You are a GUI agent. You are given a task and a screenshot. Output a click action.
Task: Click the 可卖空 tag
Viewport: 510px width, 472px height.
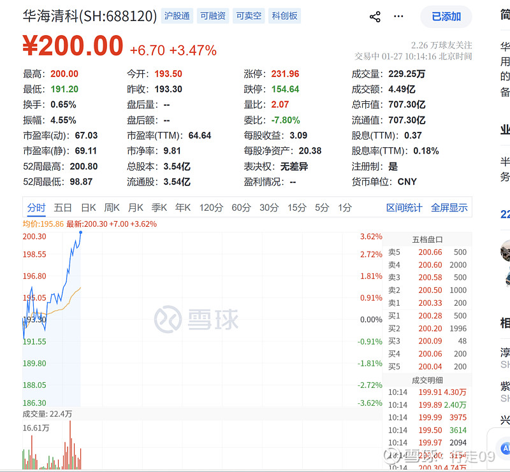(x=249, y=16)
